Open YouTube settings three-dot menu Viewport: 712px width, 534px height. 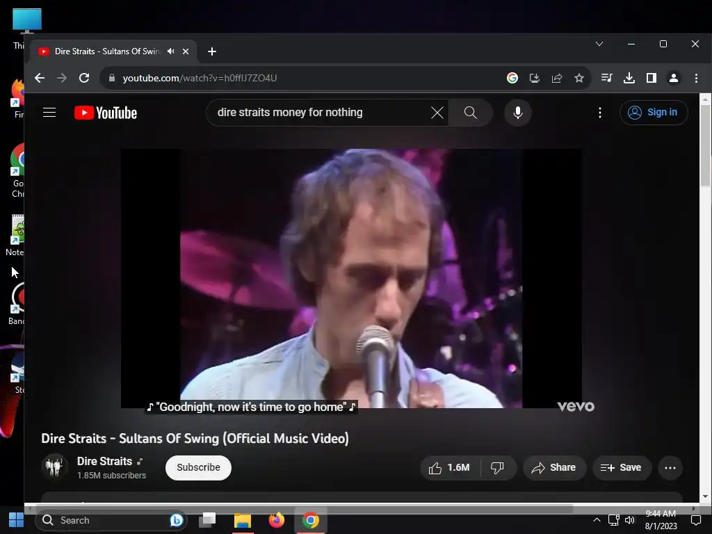[x=600, y=113]
